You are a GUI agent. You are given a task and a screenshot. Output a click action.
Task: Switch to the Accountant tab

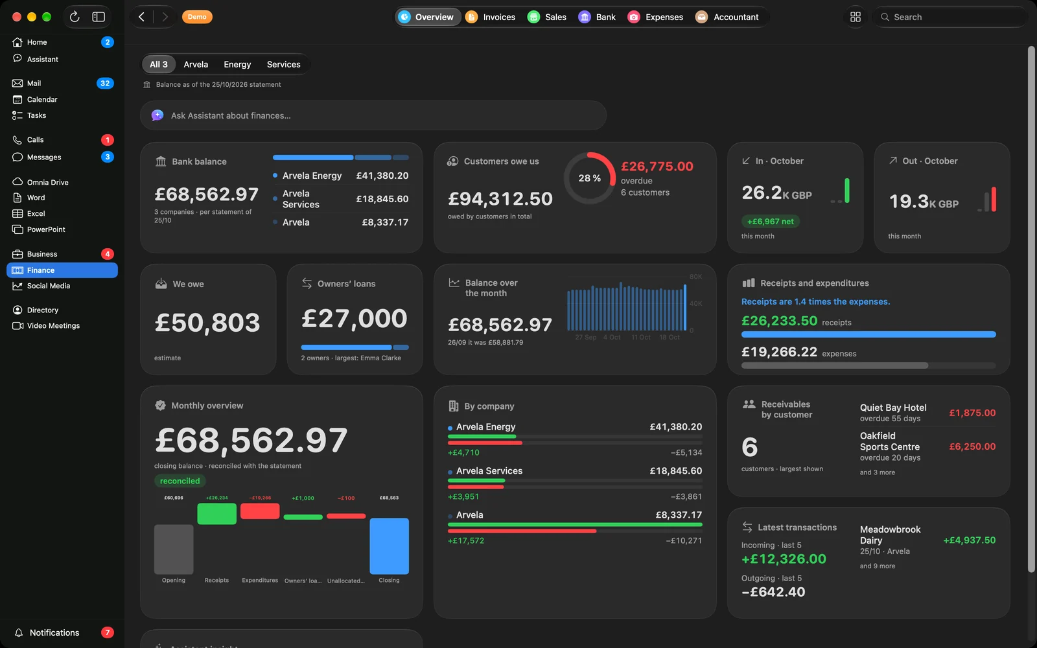tap(727, 17)
